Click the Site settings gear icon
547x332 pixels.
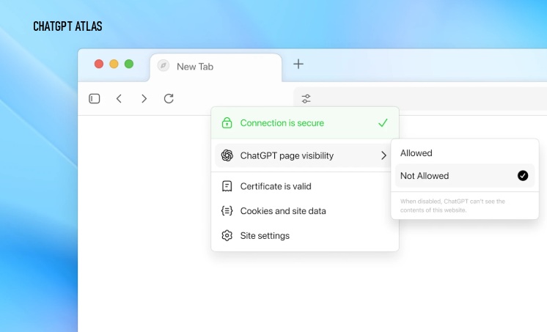click(227, 235)
